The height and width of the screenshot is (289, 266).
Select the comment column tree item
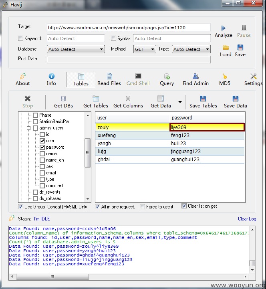click(55, 186)
